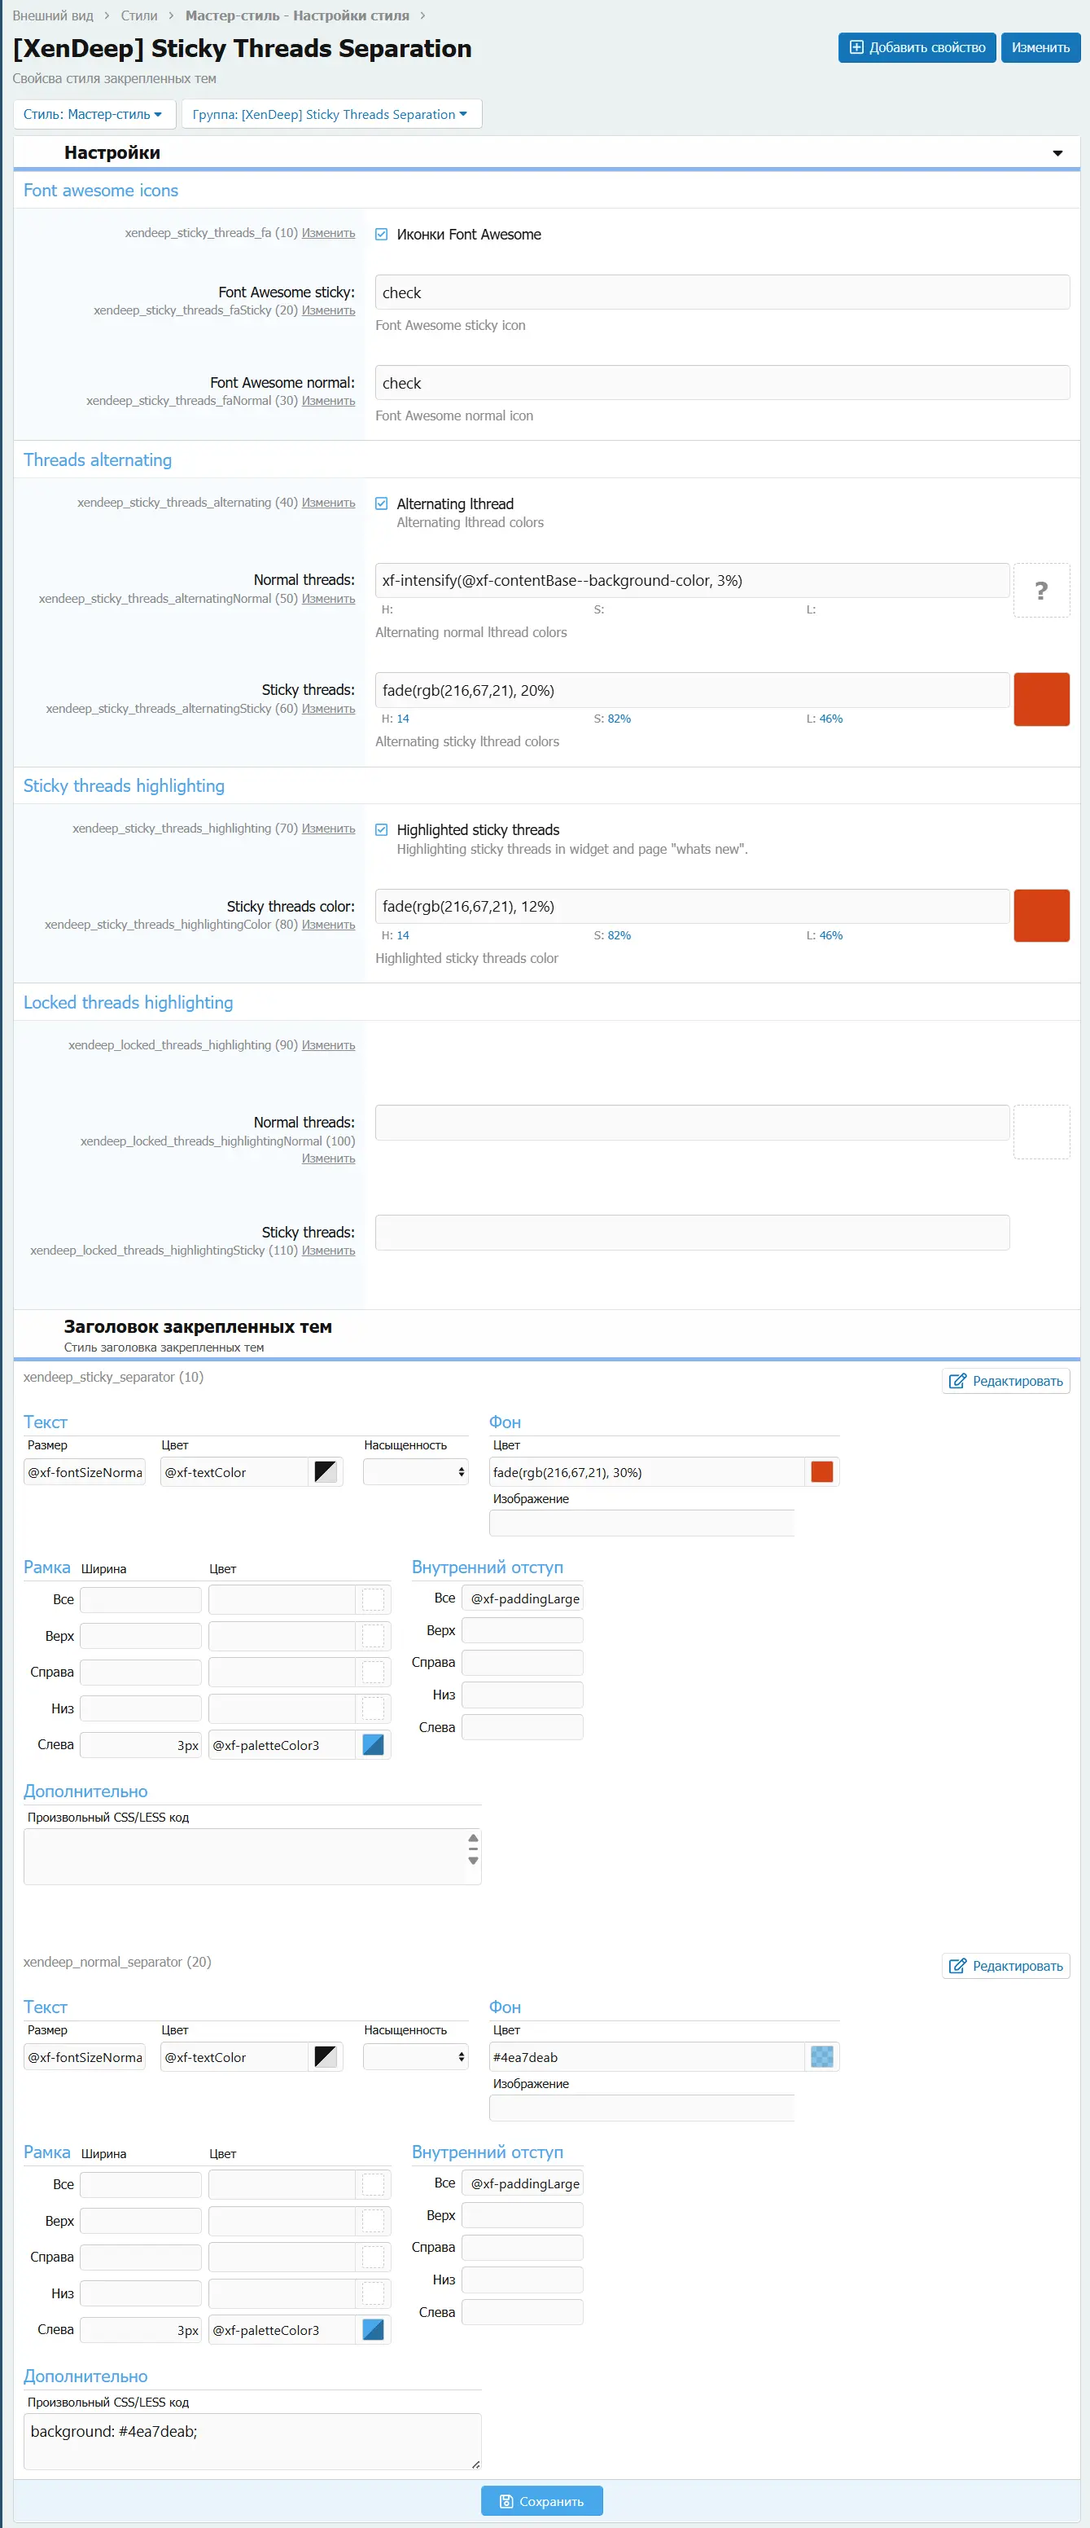Click the Сохранить save button

point(541,2501)
